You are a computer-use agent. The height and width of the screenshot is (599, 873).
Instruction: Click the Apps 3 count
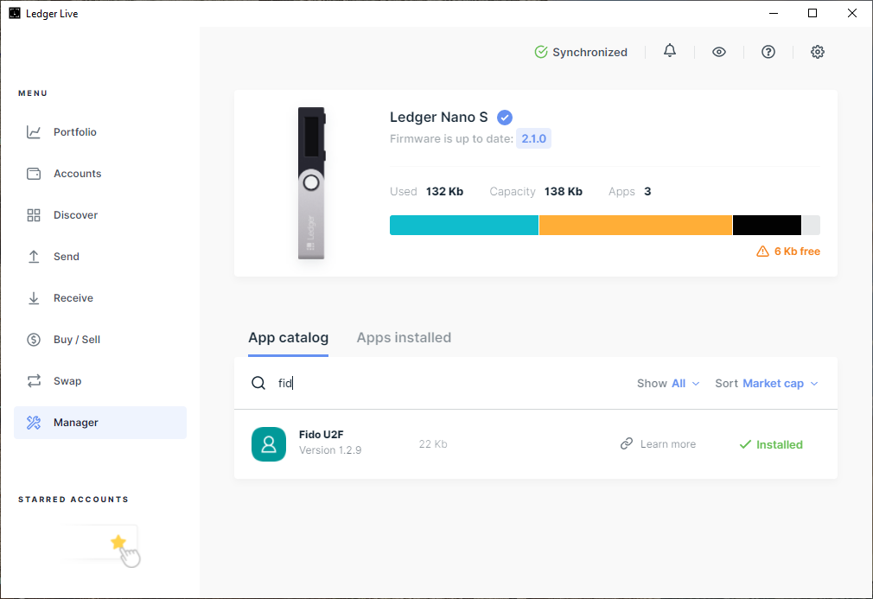[647, 192]
